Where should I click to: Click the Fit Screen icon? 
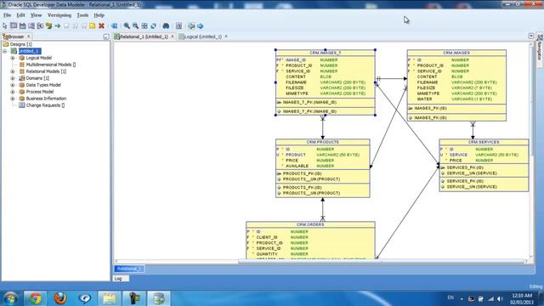pos(144,25)
